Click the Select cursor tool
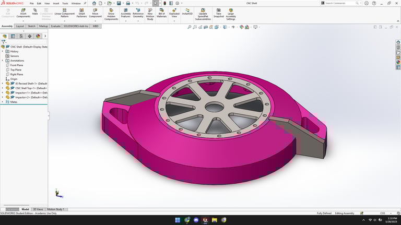401x225 pixels. coord(156,3)
